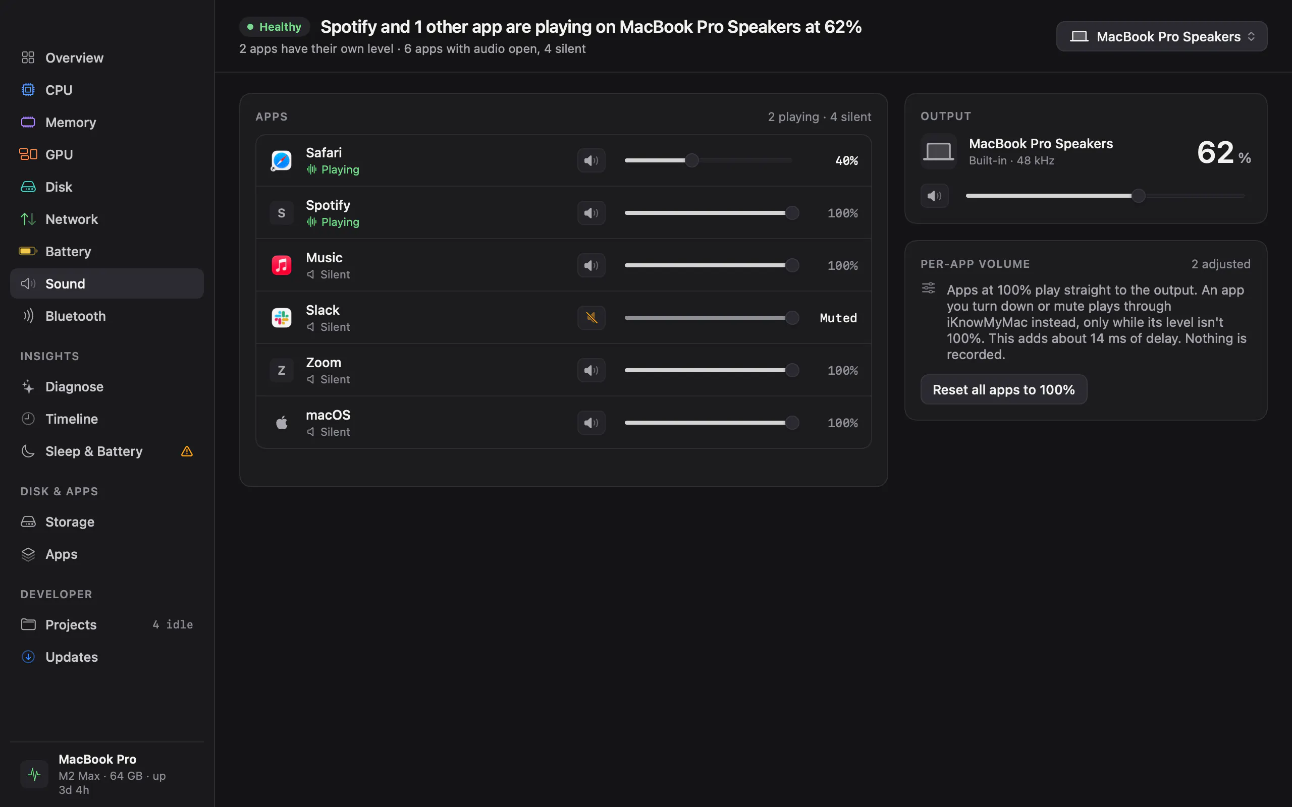Click the Spotify volume slider
This screenshot has width=1292, height=807.
click(x=712, y=213)
